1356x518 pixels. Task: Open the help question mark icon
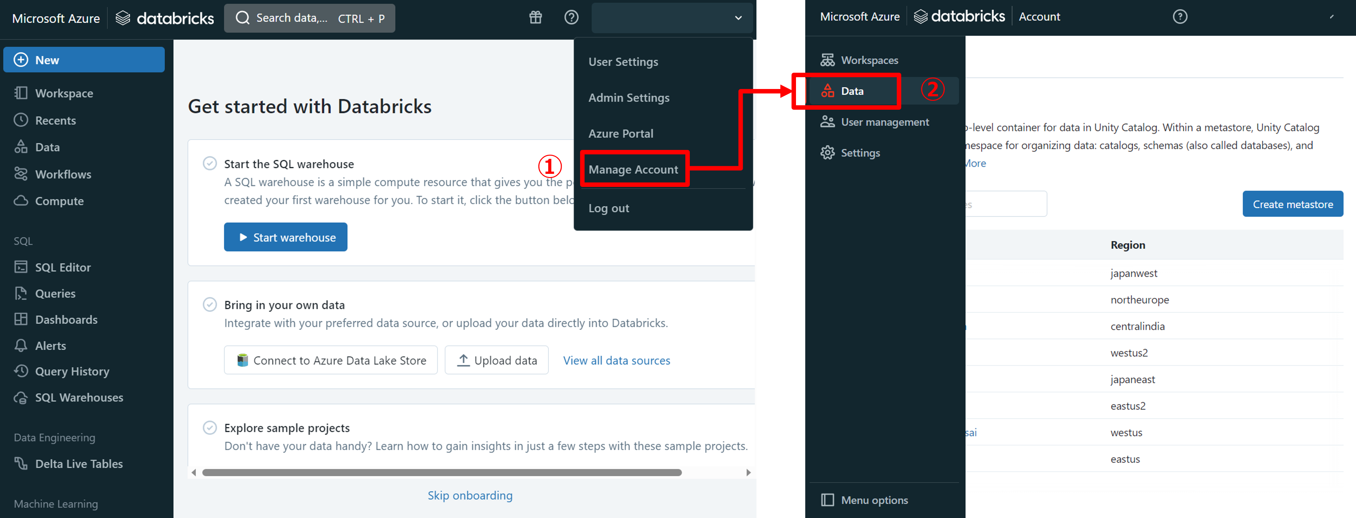point(571,17)
